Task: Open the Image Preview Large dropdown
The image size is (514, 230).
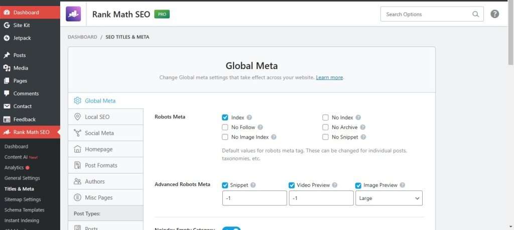Action: click(x=389, y=198)
